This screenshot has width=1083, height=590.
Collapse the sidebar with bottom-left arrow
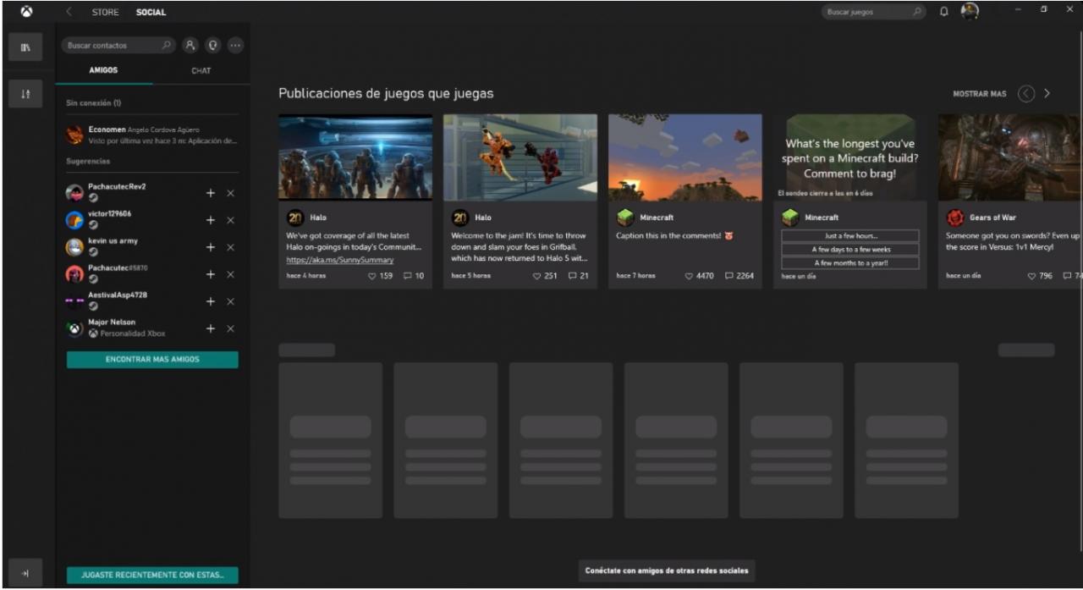tap(25, 573)
